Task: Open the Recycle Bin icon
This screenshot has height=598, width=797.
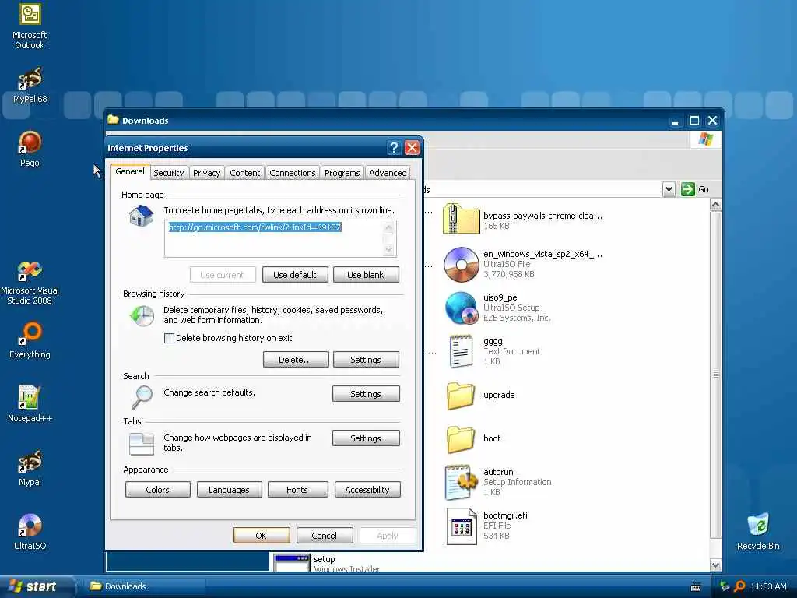Action: pos(758,531)
